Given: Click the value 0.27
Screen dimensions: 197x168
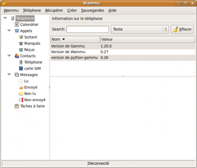Looking at the screenshot, I should pos(104,52).
